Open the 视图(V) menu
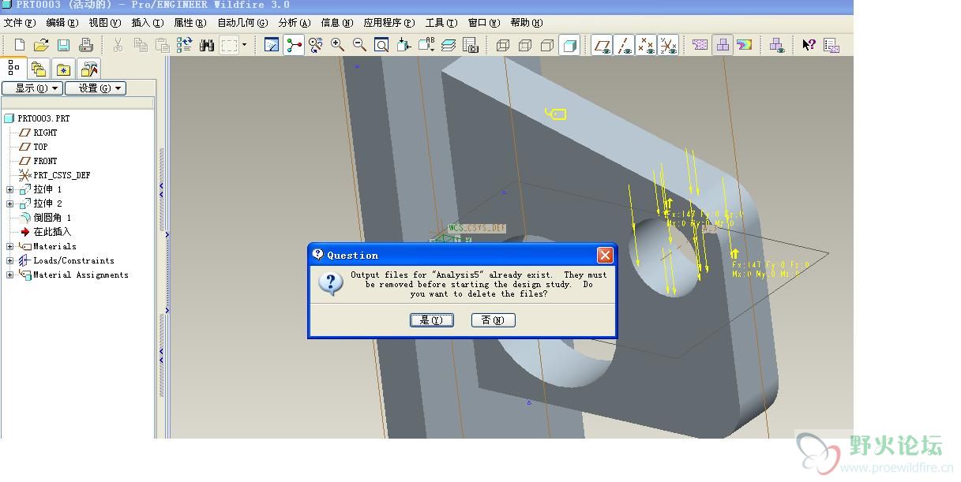The image size is (961, 482). tap(105, 23)
